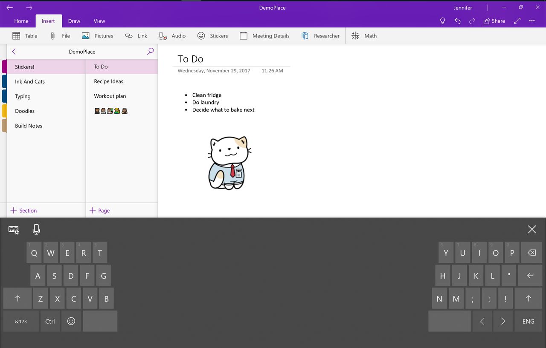Insert a Link from the ribbon
546x348 pixels.
click(136, 36)
